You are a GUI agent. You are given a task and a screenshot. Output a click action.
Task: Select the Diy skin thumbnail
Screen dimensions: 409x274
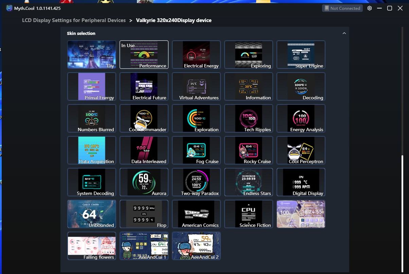pyautogui.click(x=91, y=54)
